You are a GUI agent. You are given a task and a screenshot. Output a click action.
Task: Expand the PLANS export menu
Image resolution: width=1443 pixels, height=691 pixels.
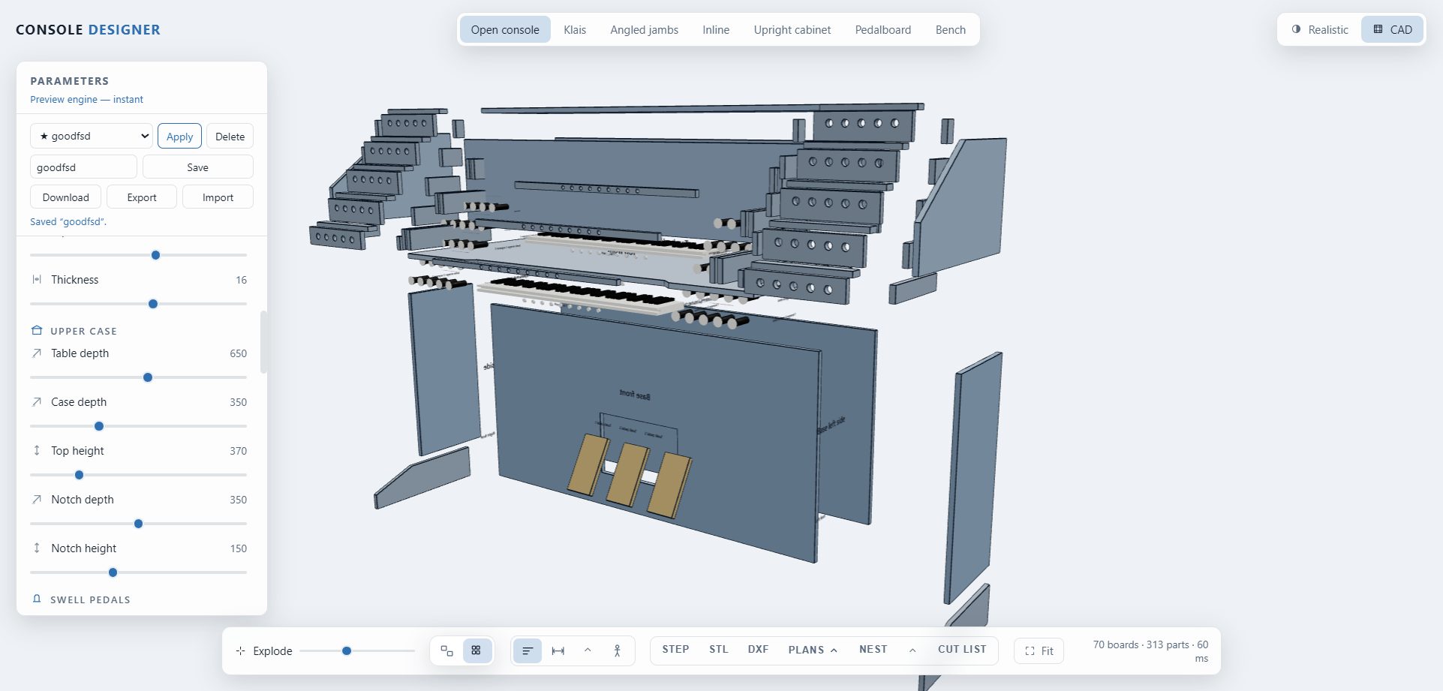pyautogui.click(x=813, y=650)
